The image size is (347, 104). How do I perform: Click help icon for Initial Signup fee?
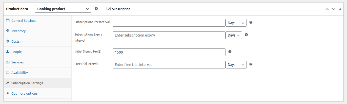pos(230,52)
